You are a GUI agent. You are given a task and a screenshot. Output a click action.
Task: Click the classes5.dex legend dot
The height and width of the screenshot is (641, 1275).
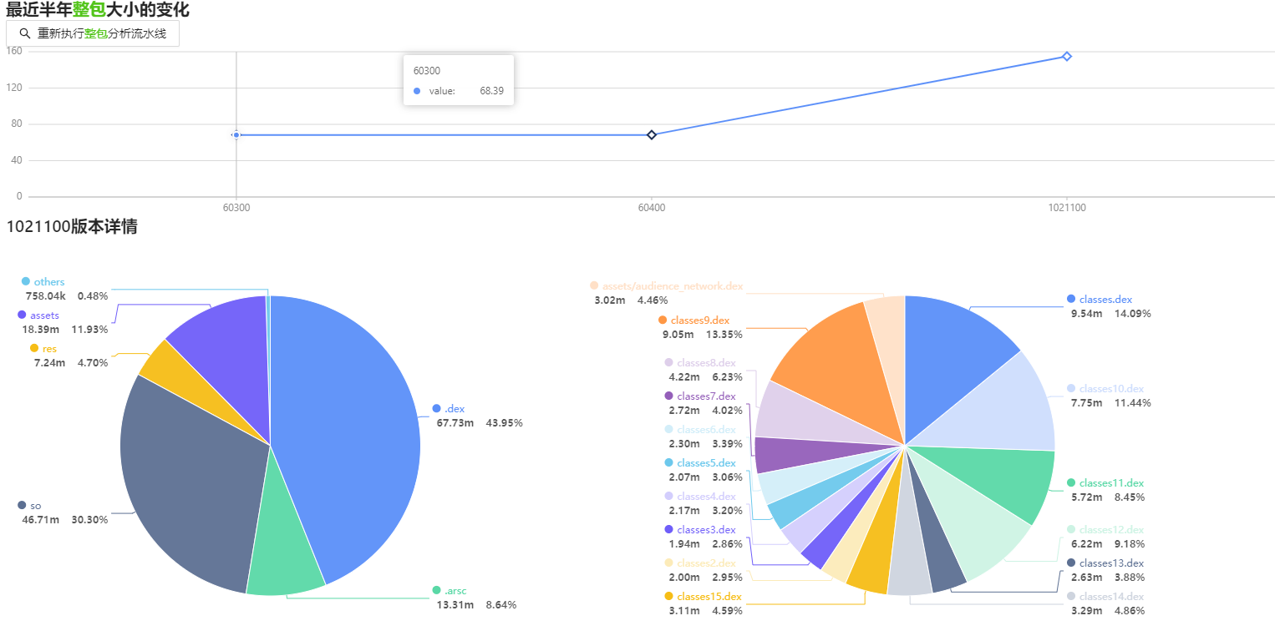669,462
